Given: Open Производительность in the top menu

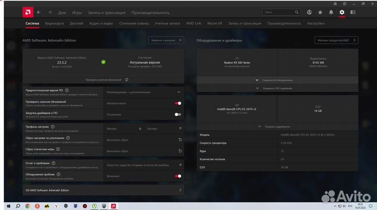Looking at the screenshot, I should [150, 13].
